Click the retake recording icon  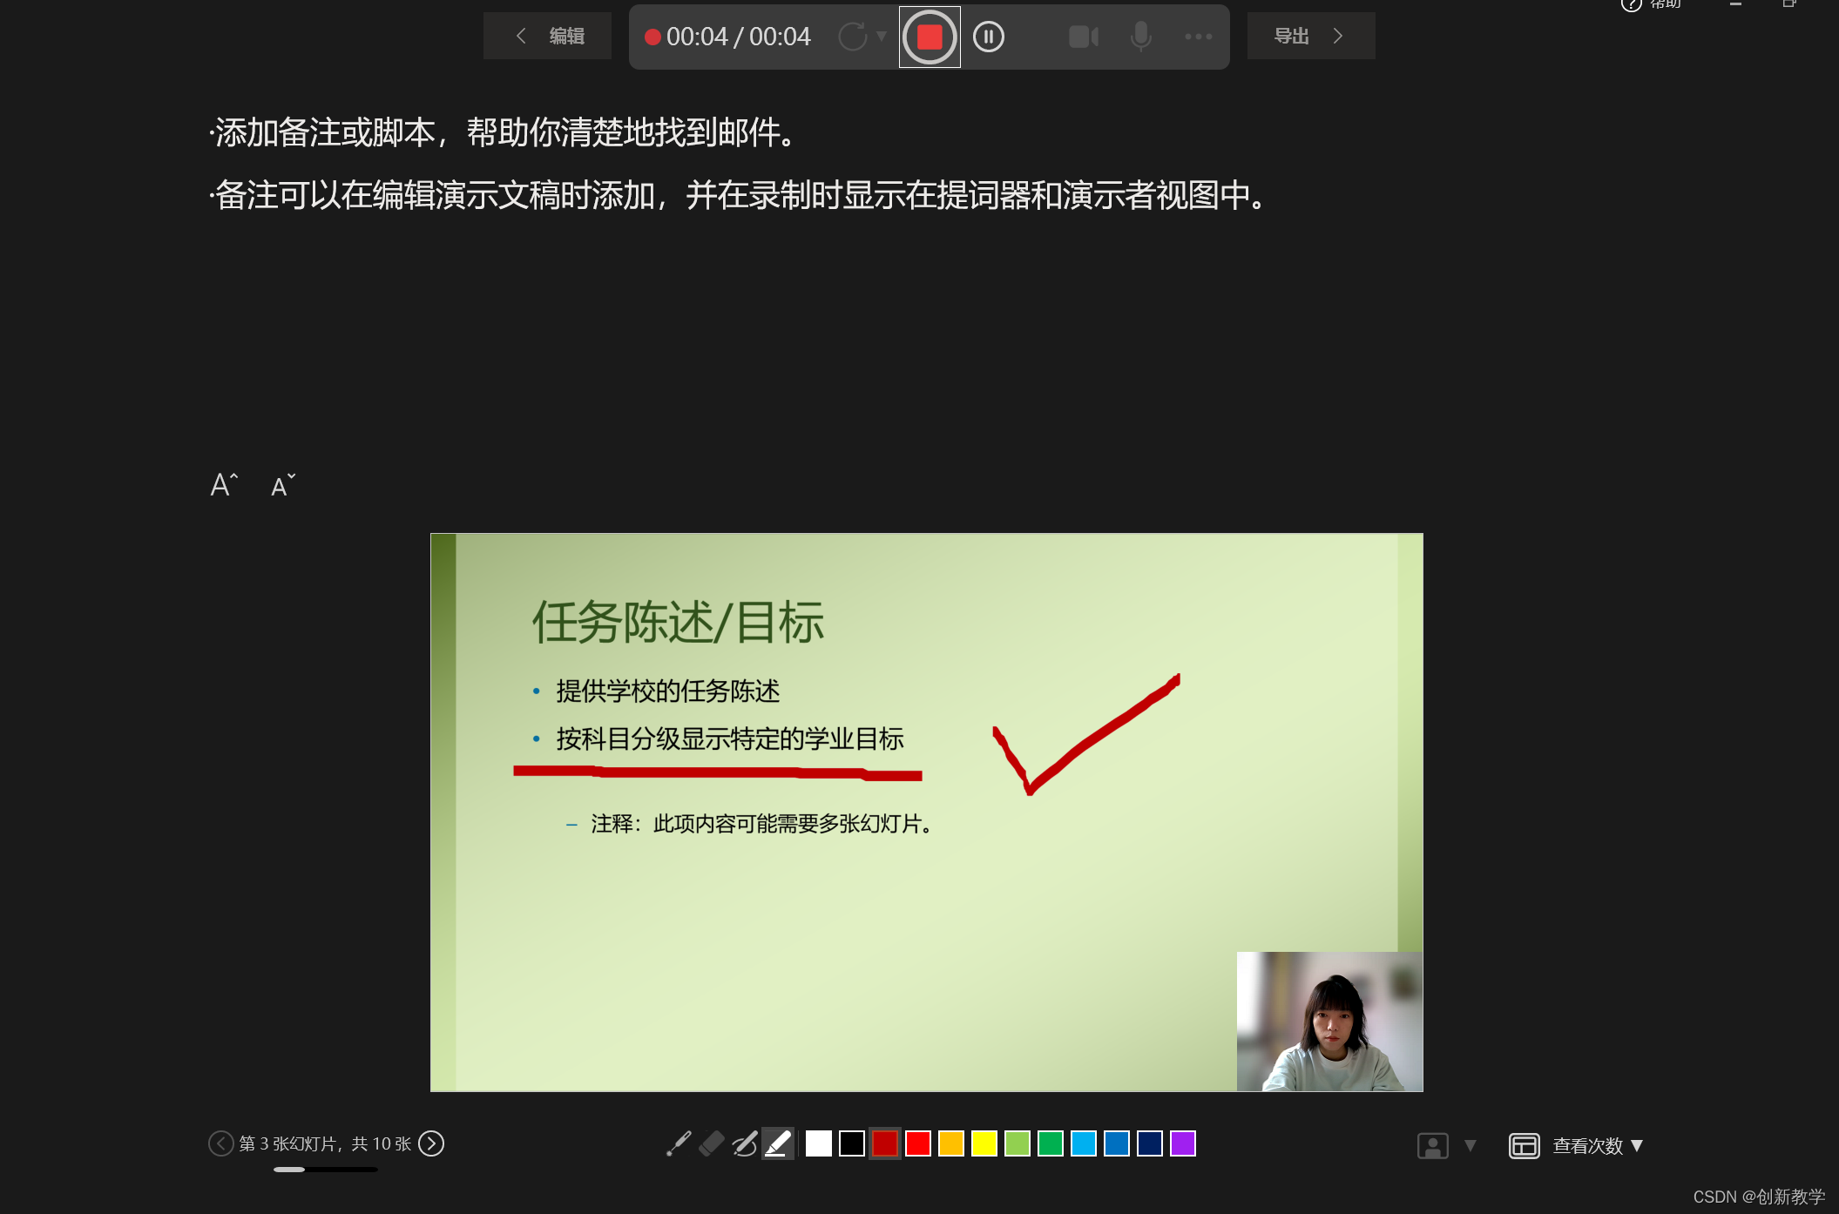click(x=852, y=37)
